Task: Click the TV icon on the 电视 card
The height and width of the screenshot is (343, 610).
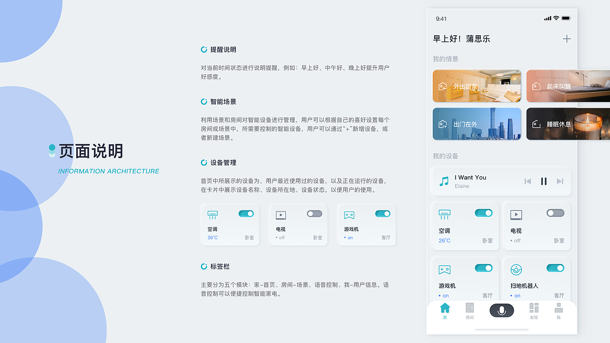Action: point(517,215)
